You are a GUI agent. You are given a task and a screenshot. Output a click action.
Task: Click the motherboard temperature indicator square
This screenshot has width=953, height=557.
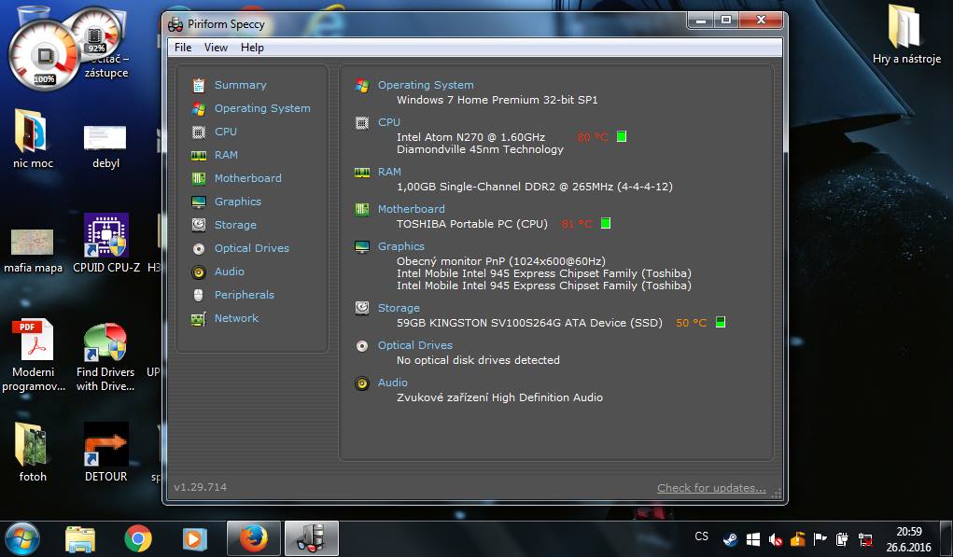606,223
